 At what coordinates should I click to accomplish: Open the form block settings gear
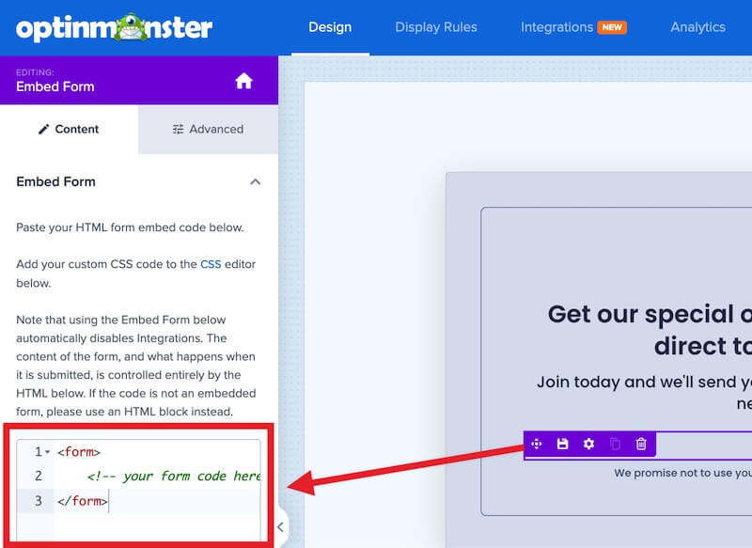(588, 444)
